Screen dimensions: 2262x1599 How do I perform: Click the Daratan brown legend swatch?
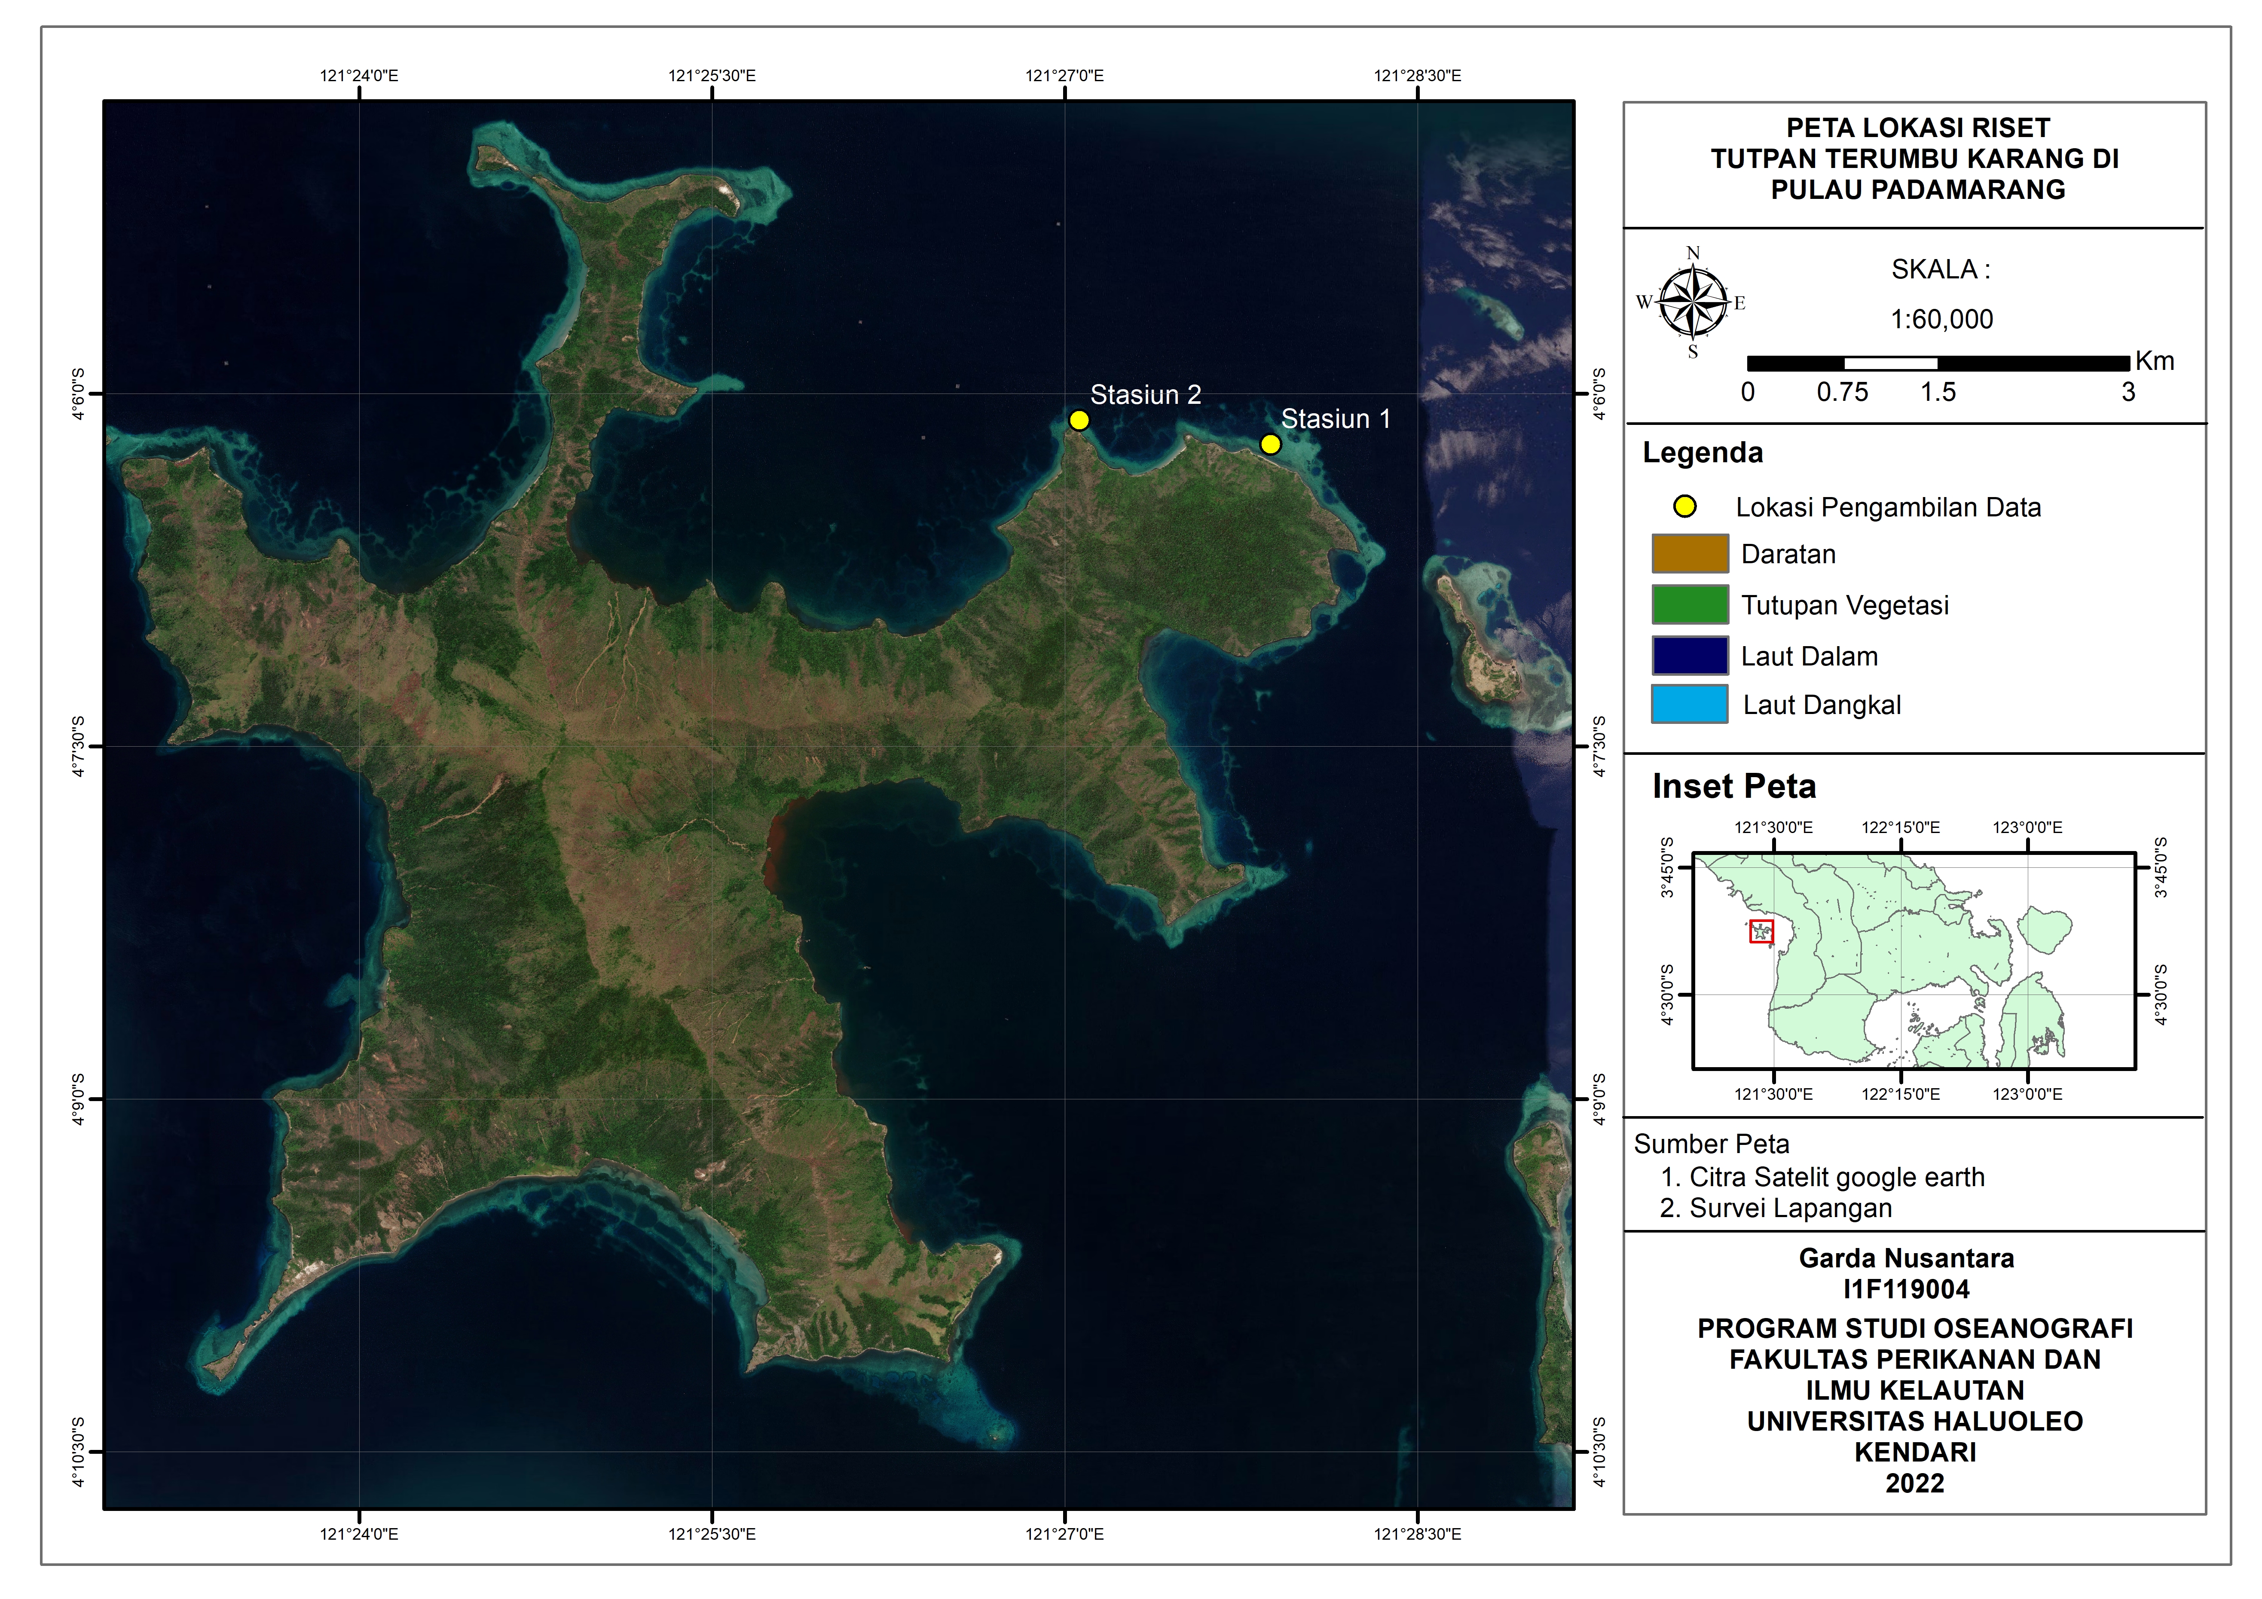coord(1690,554)
